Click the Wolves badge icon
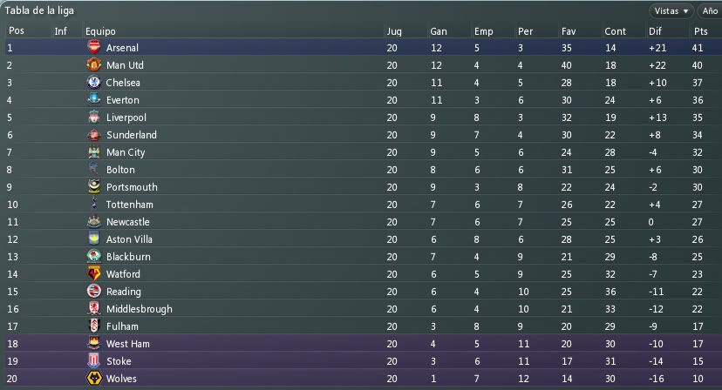This screenshot has height=390, width=722. point(93,379)
